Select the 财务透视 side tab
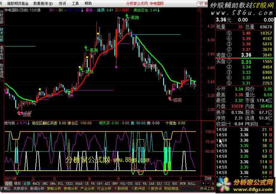 [1, 71]
